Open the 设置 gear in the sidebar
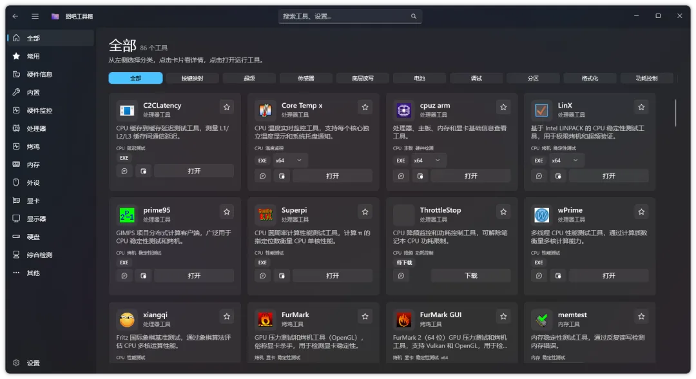Image resolution: width=696 pixels, height=379 pixels. pos(16,363)
